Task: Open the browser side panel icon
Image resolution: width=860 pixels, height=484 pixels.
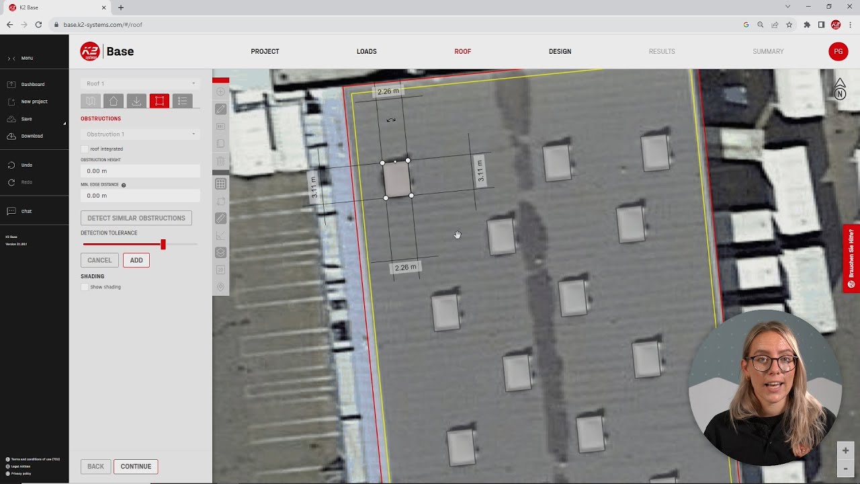Action: point(821,25)
